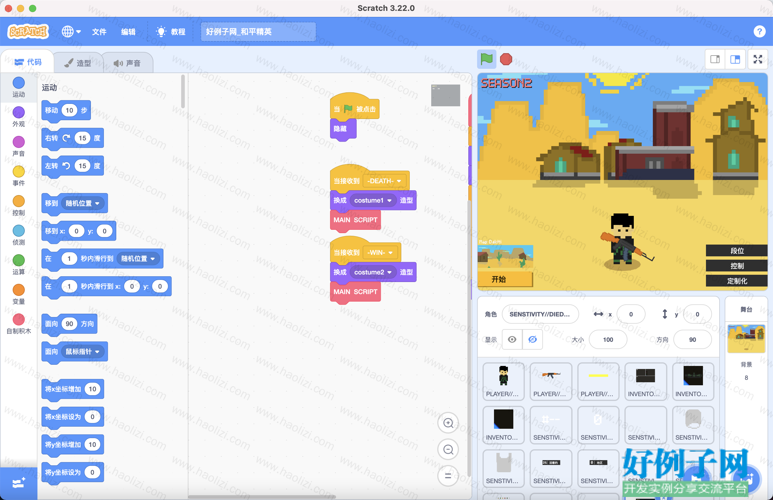Zoom in the code workspace
This screenshot has height=500, width=773.
click(448, 423)
